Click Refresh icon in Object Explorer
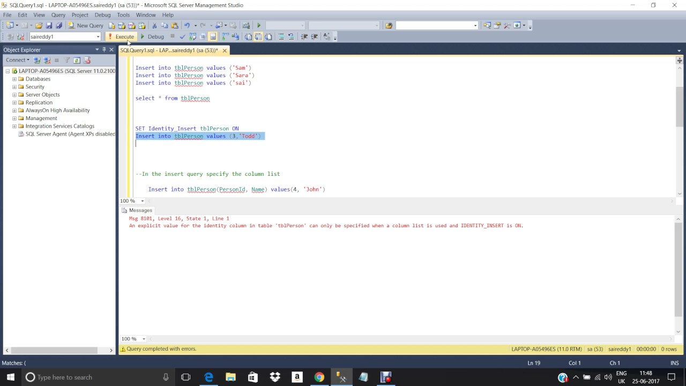Viewport: 686px width, 386px height. [x=77, y=60]
